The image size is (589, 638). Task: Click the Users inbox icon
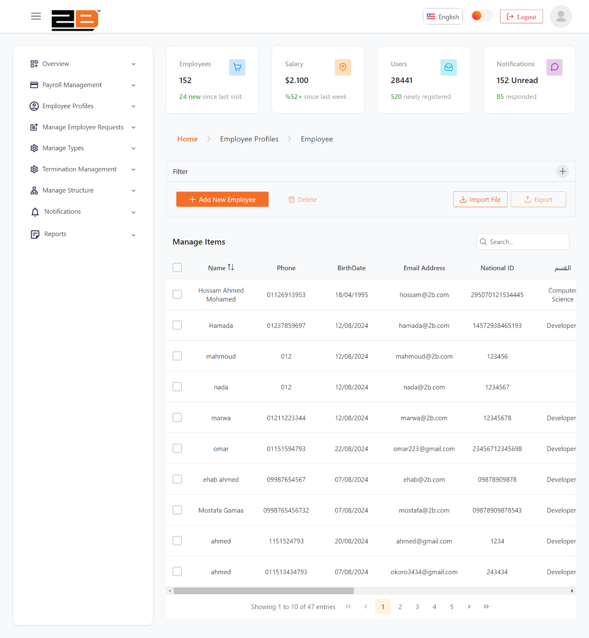(448, 67)
